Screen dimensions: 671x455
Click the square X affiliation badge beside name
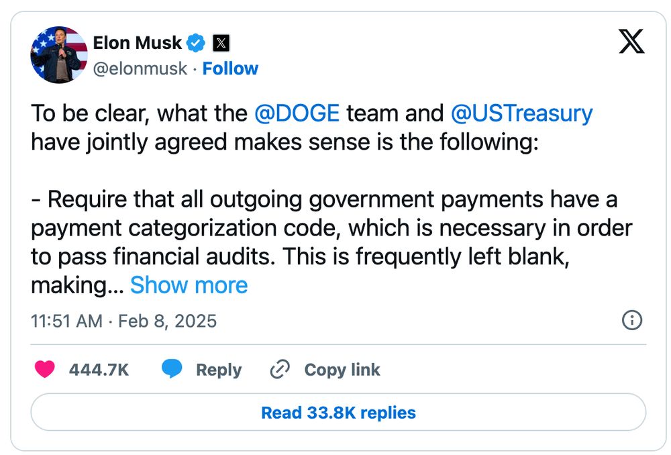[x=221, y=44]
